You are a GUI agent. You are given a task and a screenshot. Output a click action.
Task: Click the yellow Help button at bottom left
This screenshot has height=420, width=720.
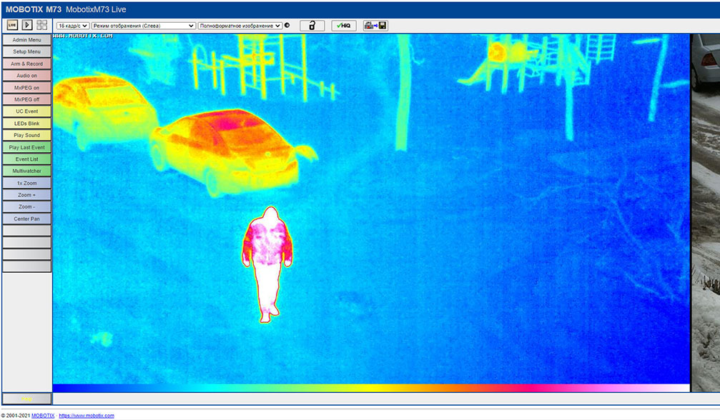pos(26,399)
